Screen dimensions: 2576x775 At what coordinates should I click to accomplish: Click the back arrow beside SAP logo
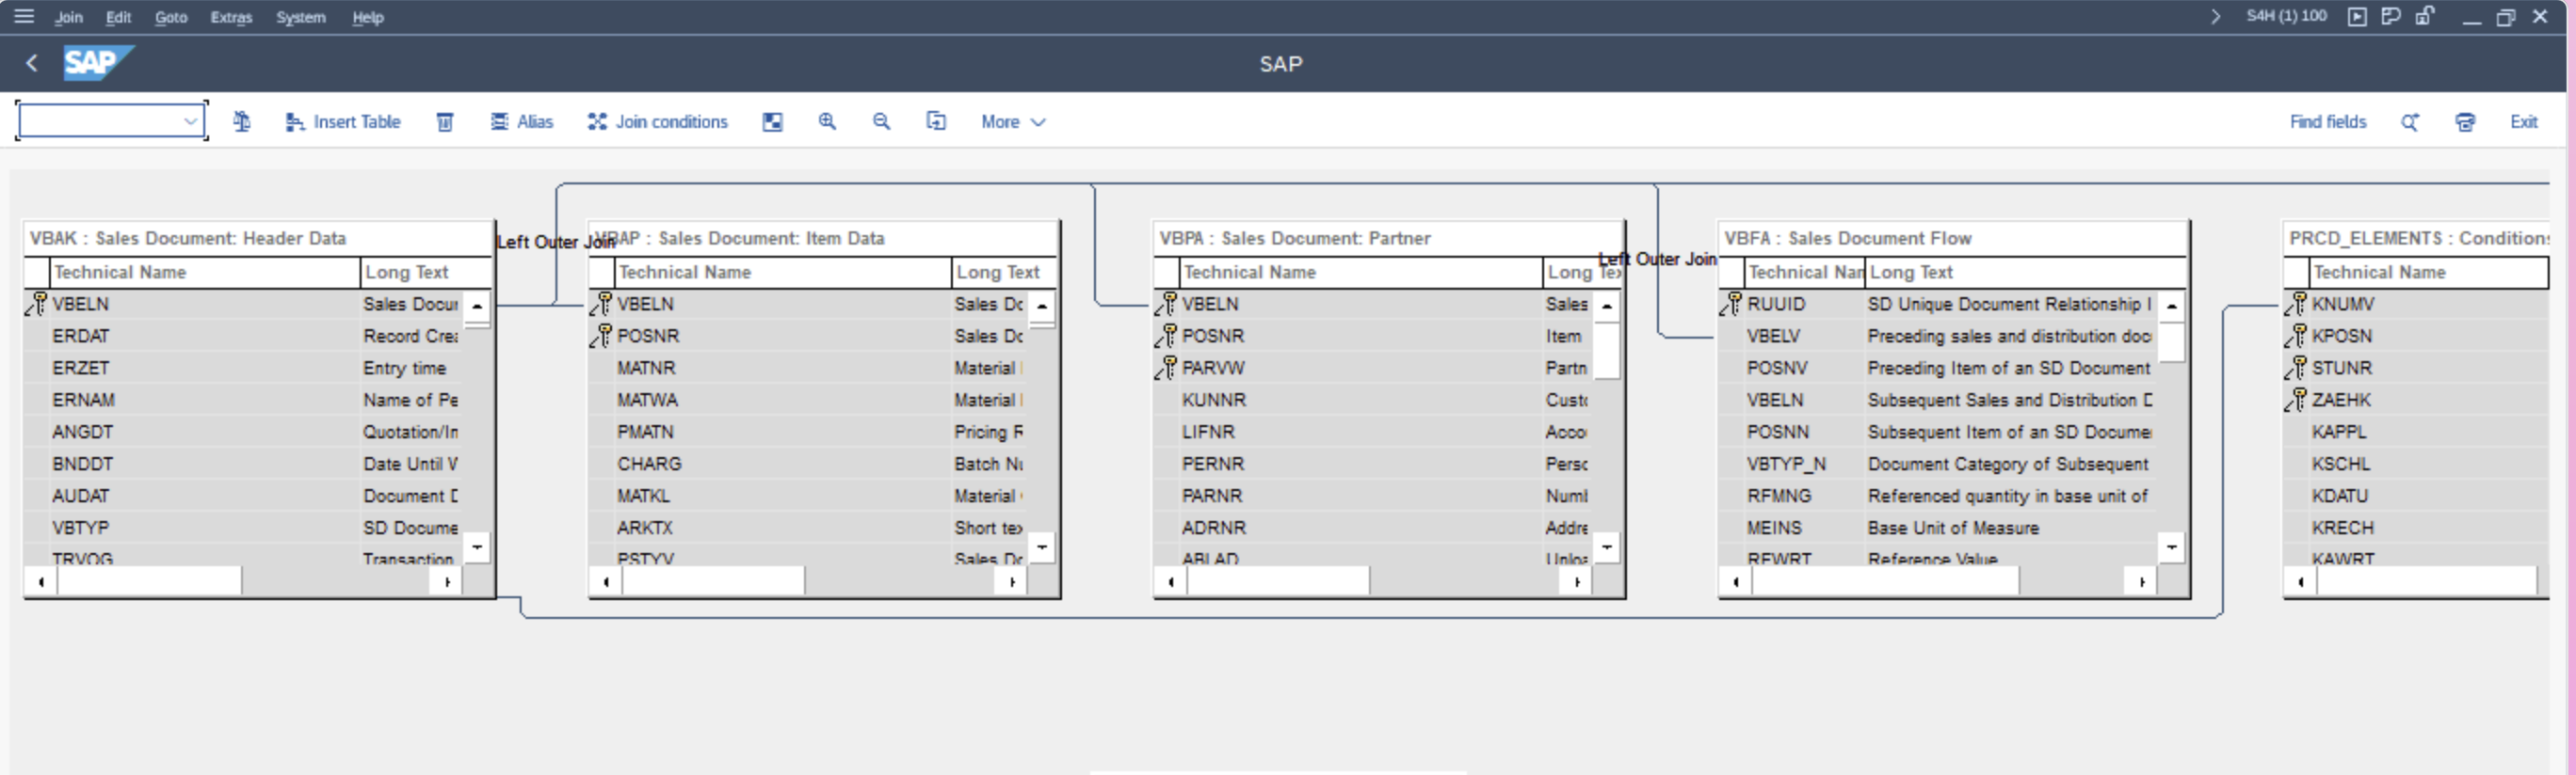tap(32, 64)
